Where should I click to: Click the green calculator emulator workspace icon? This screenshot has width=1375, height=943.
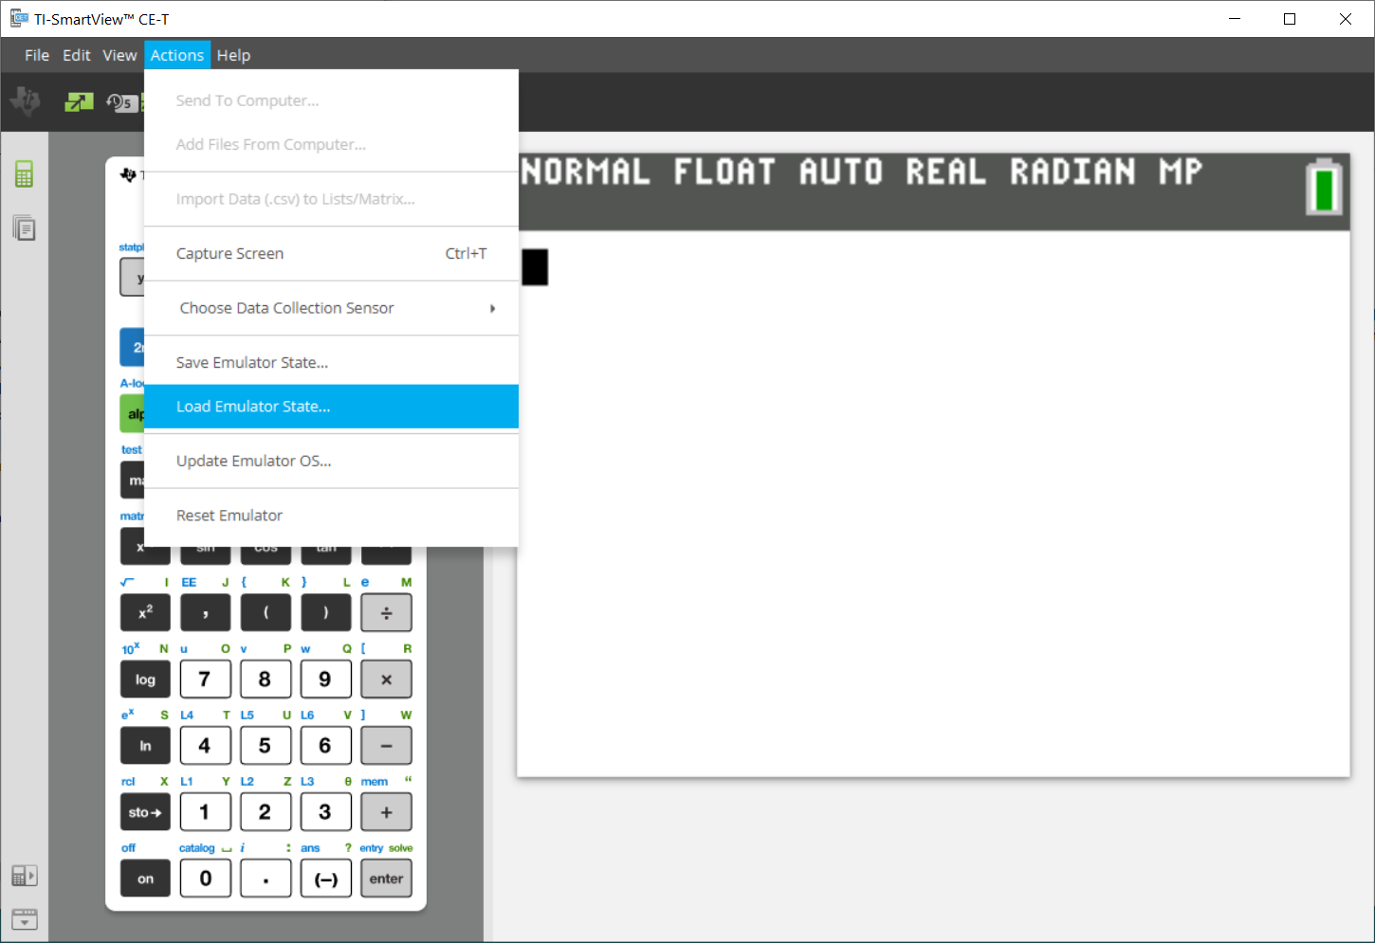coord(24,174)
